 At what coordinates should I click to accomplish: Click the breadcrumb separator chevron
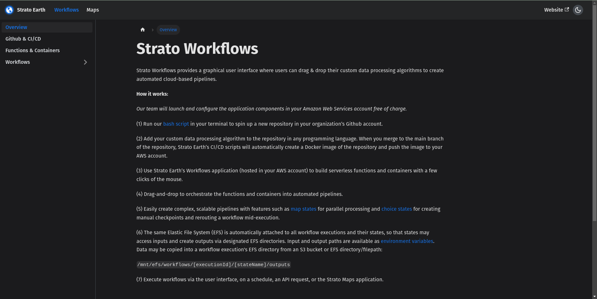(152, 30)
